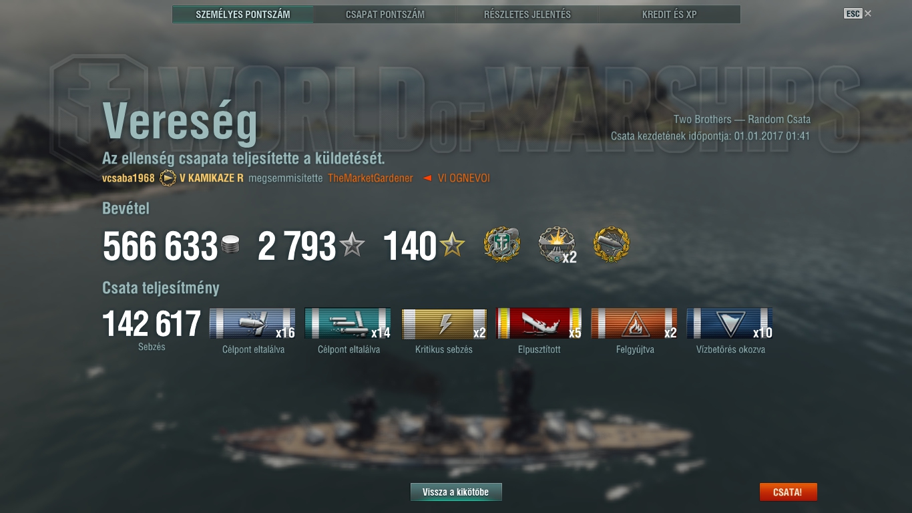The image size is (912, 513).
Task: Click the x14 torpedo hits ribbon
Action: tap(349, 323)
